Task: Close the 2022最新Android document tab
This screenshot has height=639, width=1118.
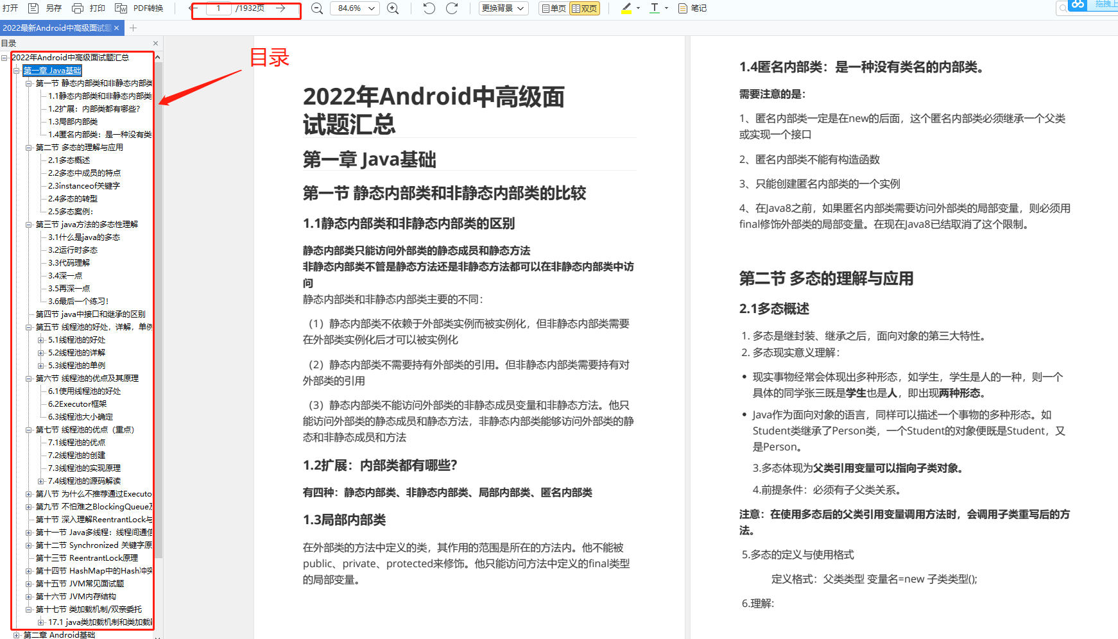Action: tap(116, 28)
